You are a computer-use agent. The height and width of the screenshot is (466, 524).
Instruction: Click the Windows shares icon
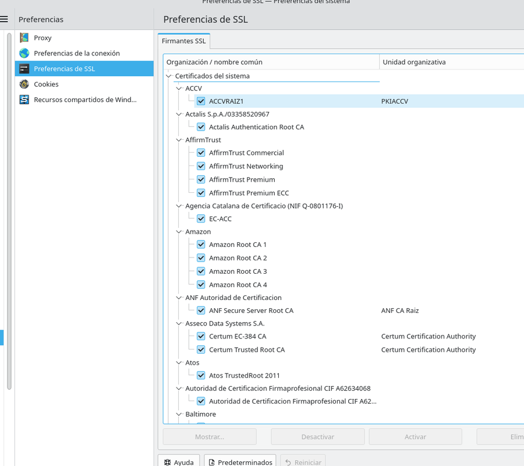pyautogui.click(x=24, y=100)
